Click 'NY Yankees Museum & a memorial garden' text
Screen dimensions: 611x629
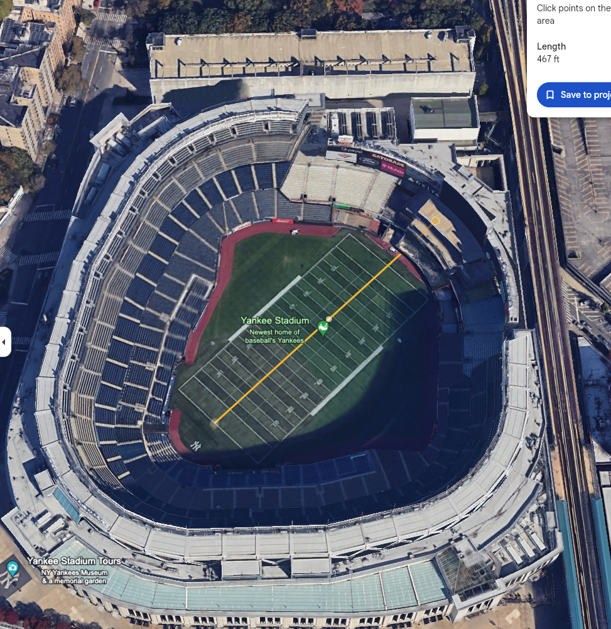(74, 576)
